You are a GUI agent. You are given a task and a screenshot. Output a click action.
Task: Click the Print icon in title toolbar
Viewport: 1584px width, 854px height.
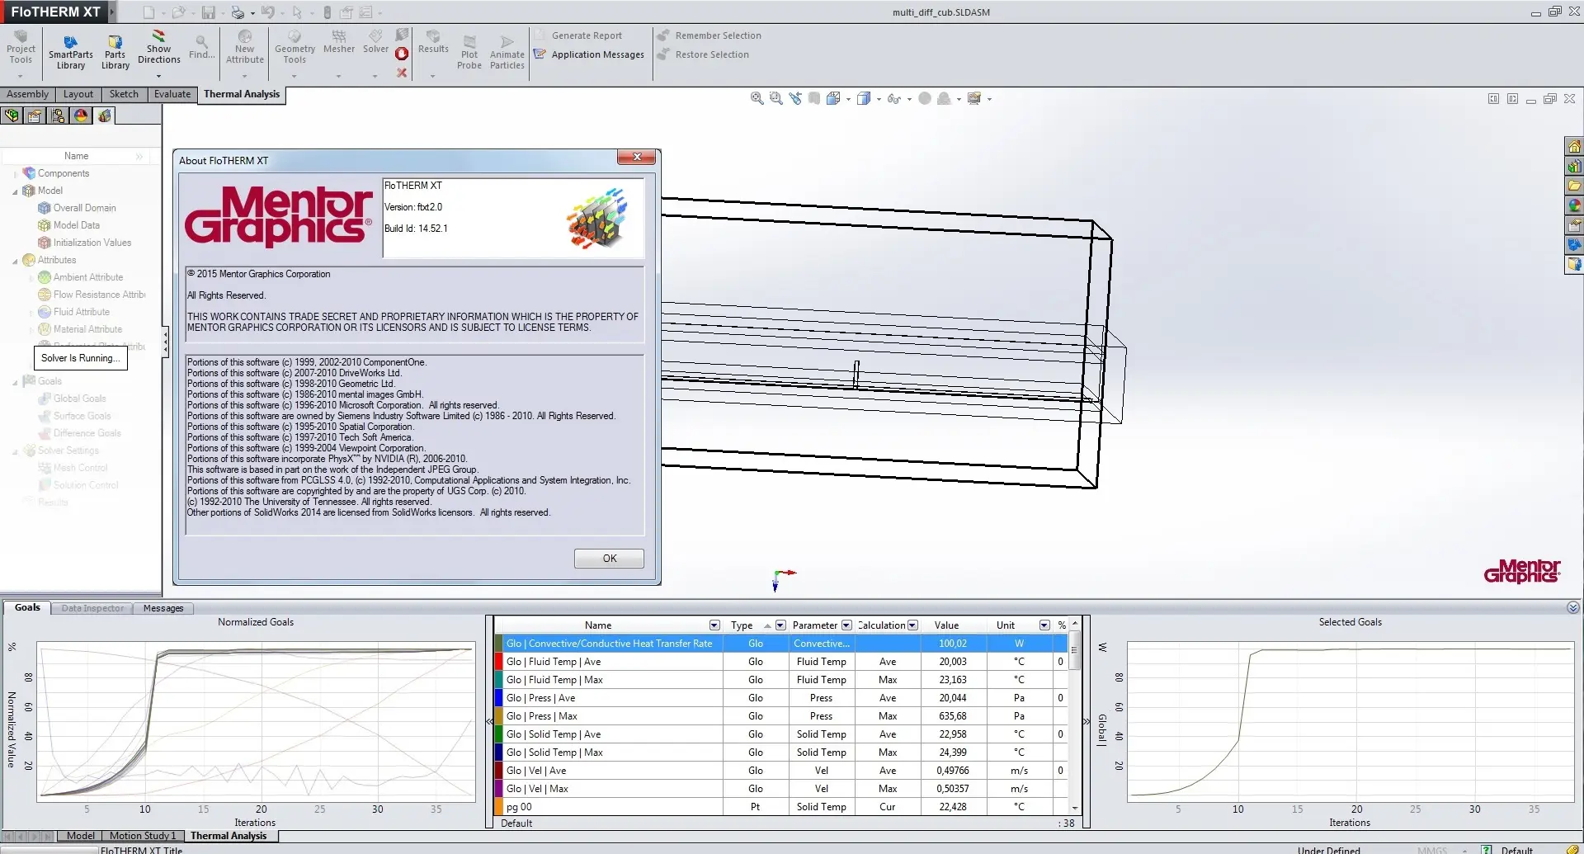[238, 12]
